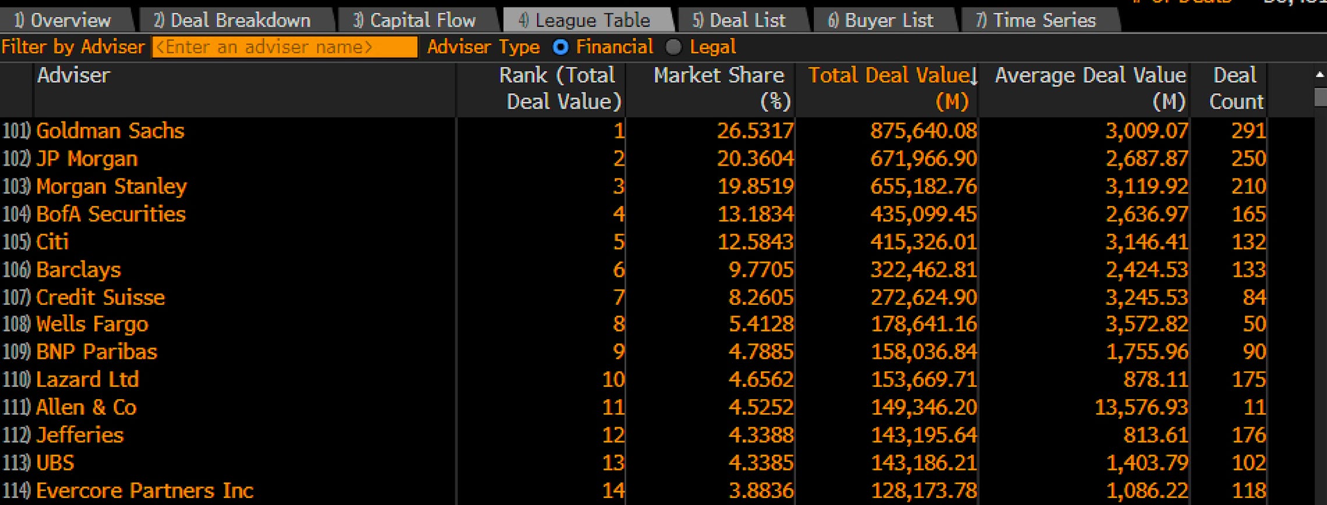Sort by Deal Count column header
This screenshot has height=505, width=1327.
coord(1229,88)
